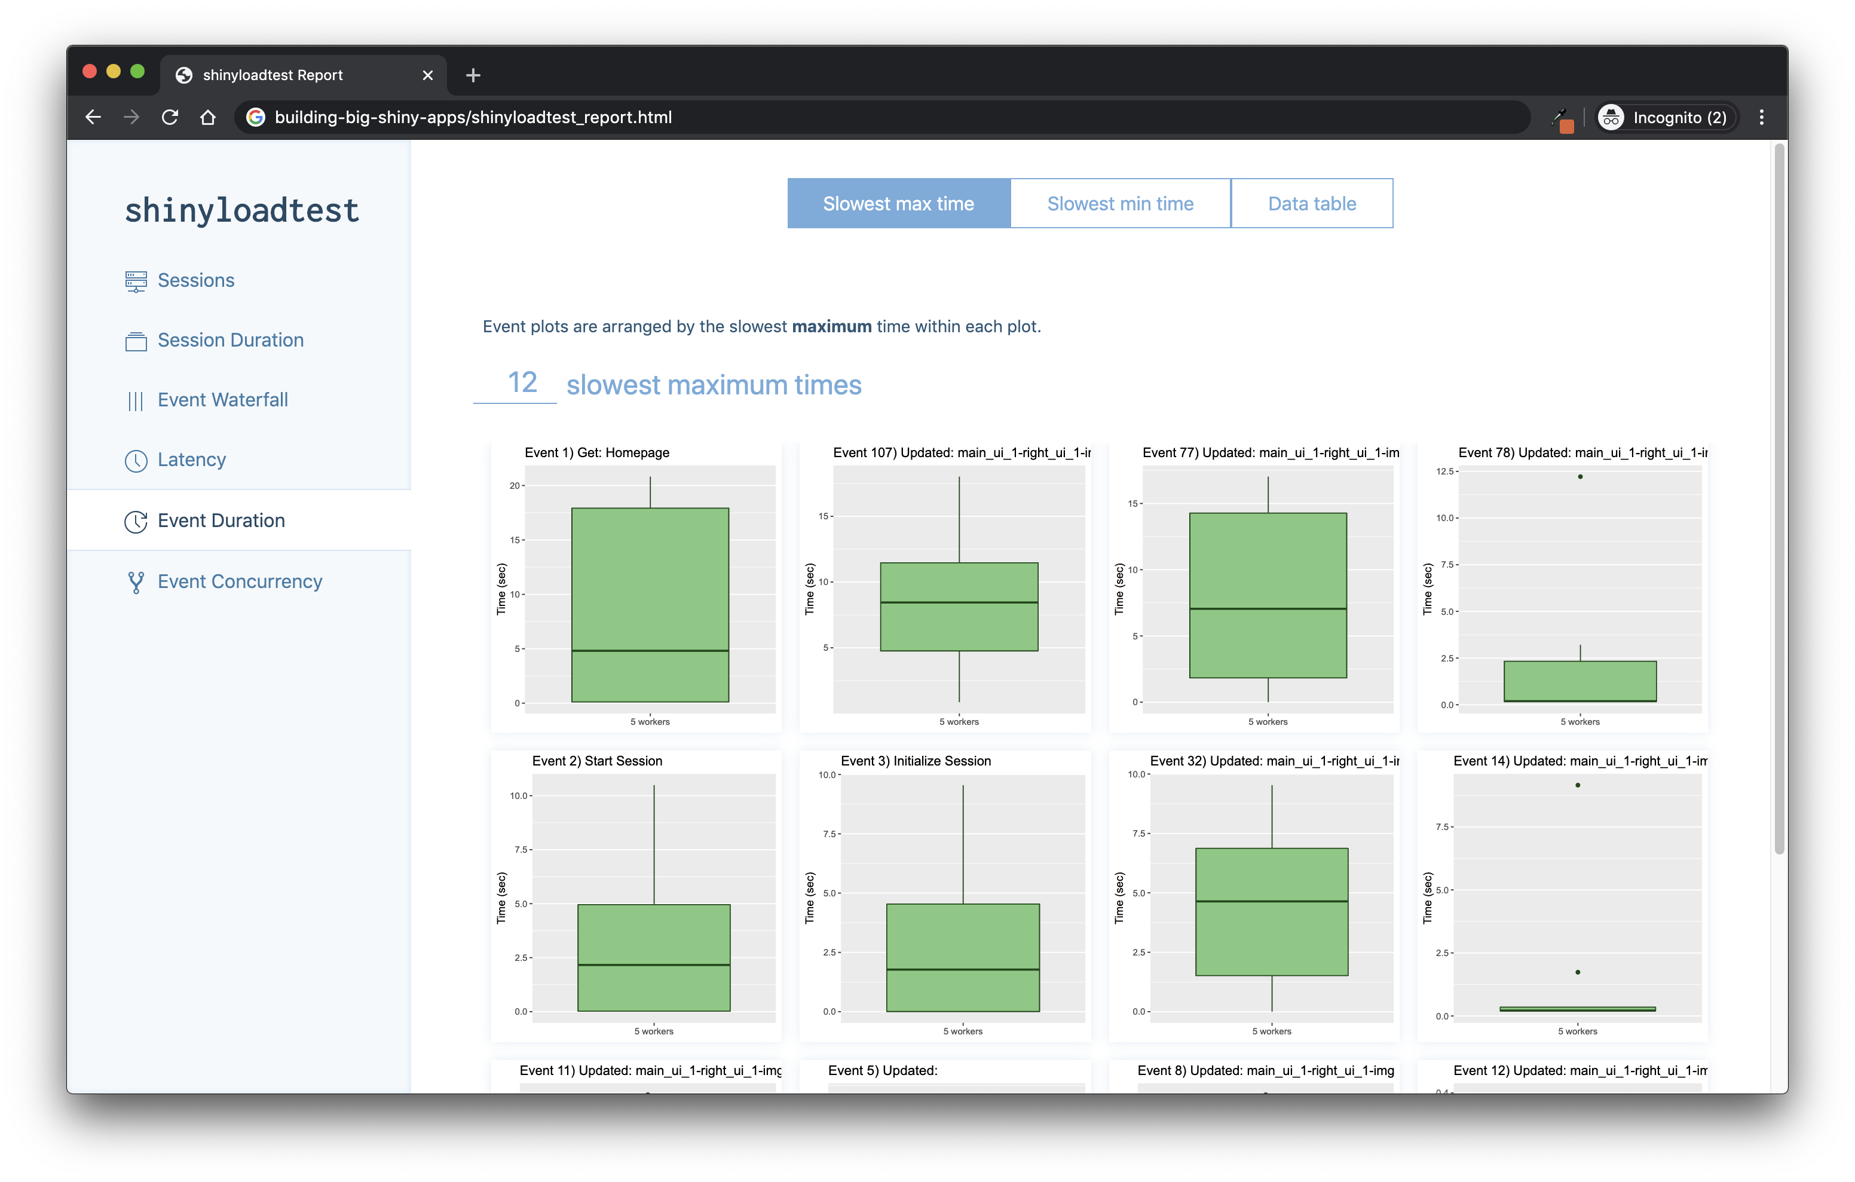Click the 'Event 8) Updated' plot title
This screenshot has height=1182, width=1855.
[x=1266, y=1070]
